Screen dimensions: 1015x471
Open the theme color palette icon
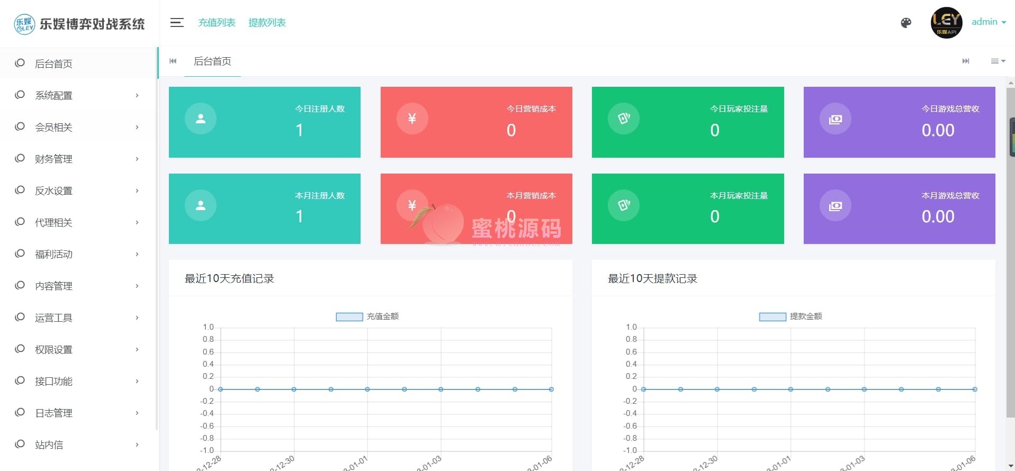pyautogui.click(x=906, y=23)
